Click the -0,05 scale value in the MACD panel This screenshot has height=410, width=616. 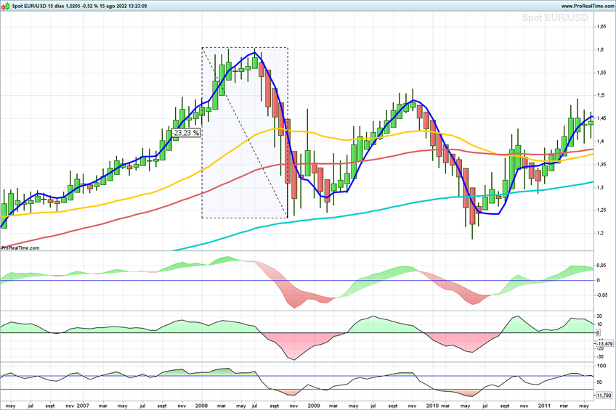coord(602,295)
